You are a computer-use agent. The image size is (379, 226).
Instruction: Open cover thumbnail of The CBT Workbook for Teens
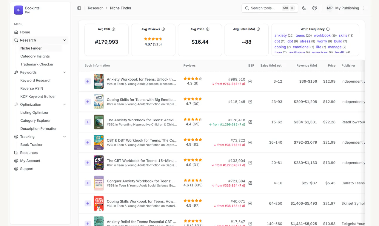coord(99,163)
